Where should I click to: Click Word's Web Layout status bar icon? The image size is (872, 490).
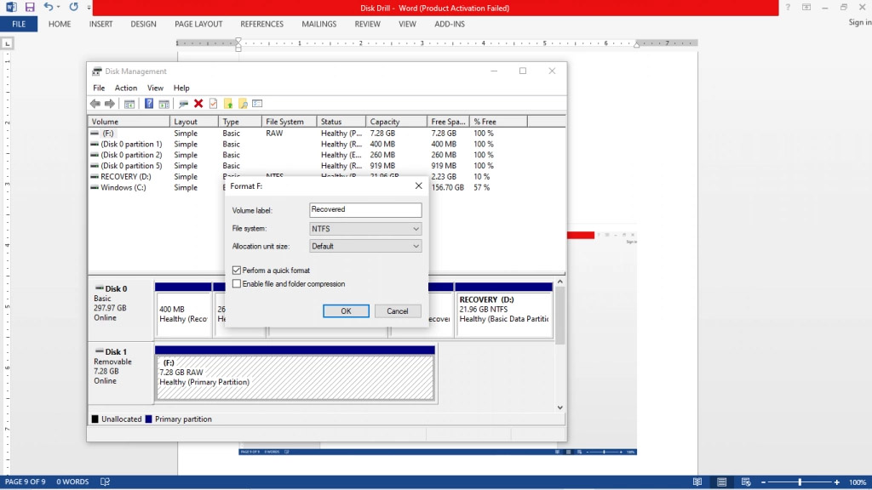[x=746, y=482]
